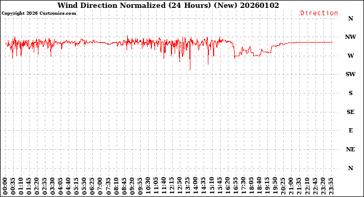Click the 21:35 time label
Viewport: 364px width, 197px height.
click(x=299, y=186)
